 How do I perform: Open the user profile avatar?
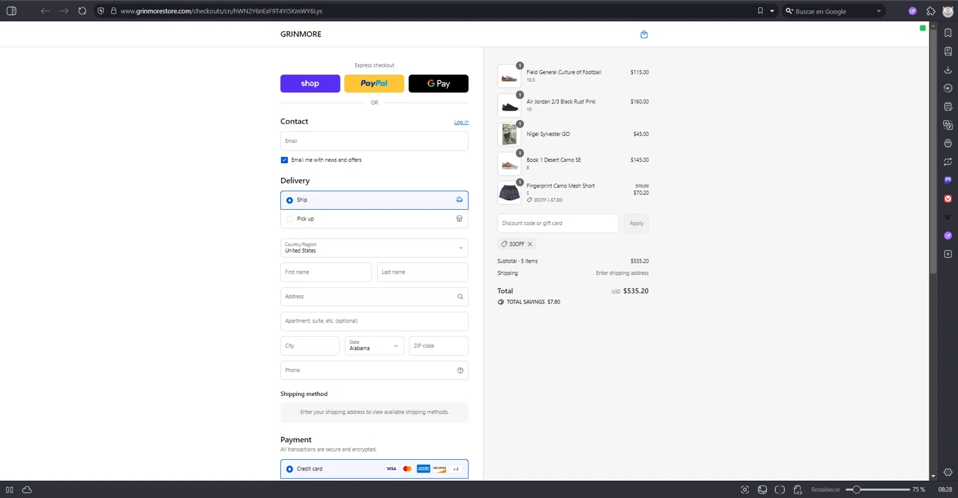pos(948,11)
